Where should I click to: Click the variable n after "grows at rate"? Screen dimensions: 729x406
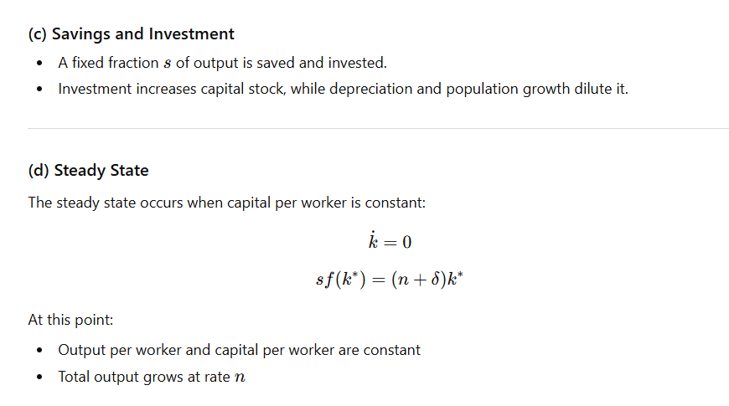point(240,378)
